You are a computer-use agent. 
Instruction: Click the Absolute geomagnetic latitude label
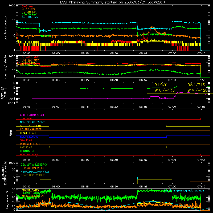coord(184,190)
